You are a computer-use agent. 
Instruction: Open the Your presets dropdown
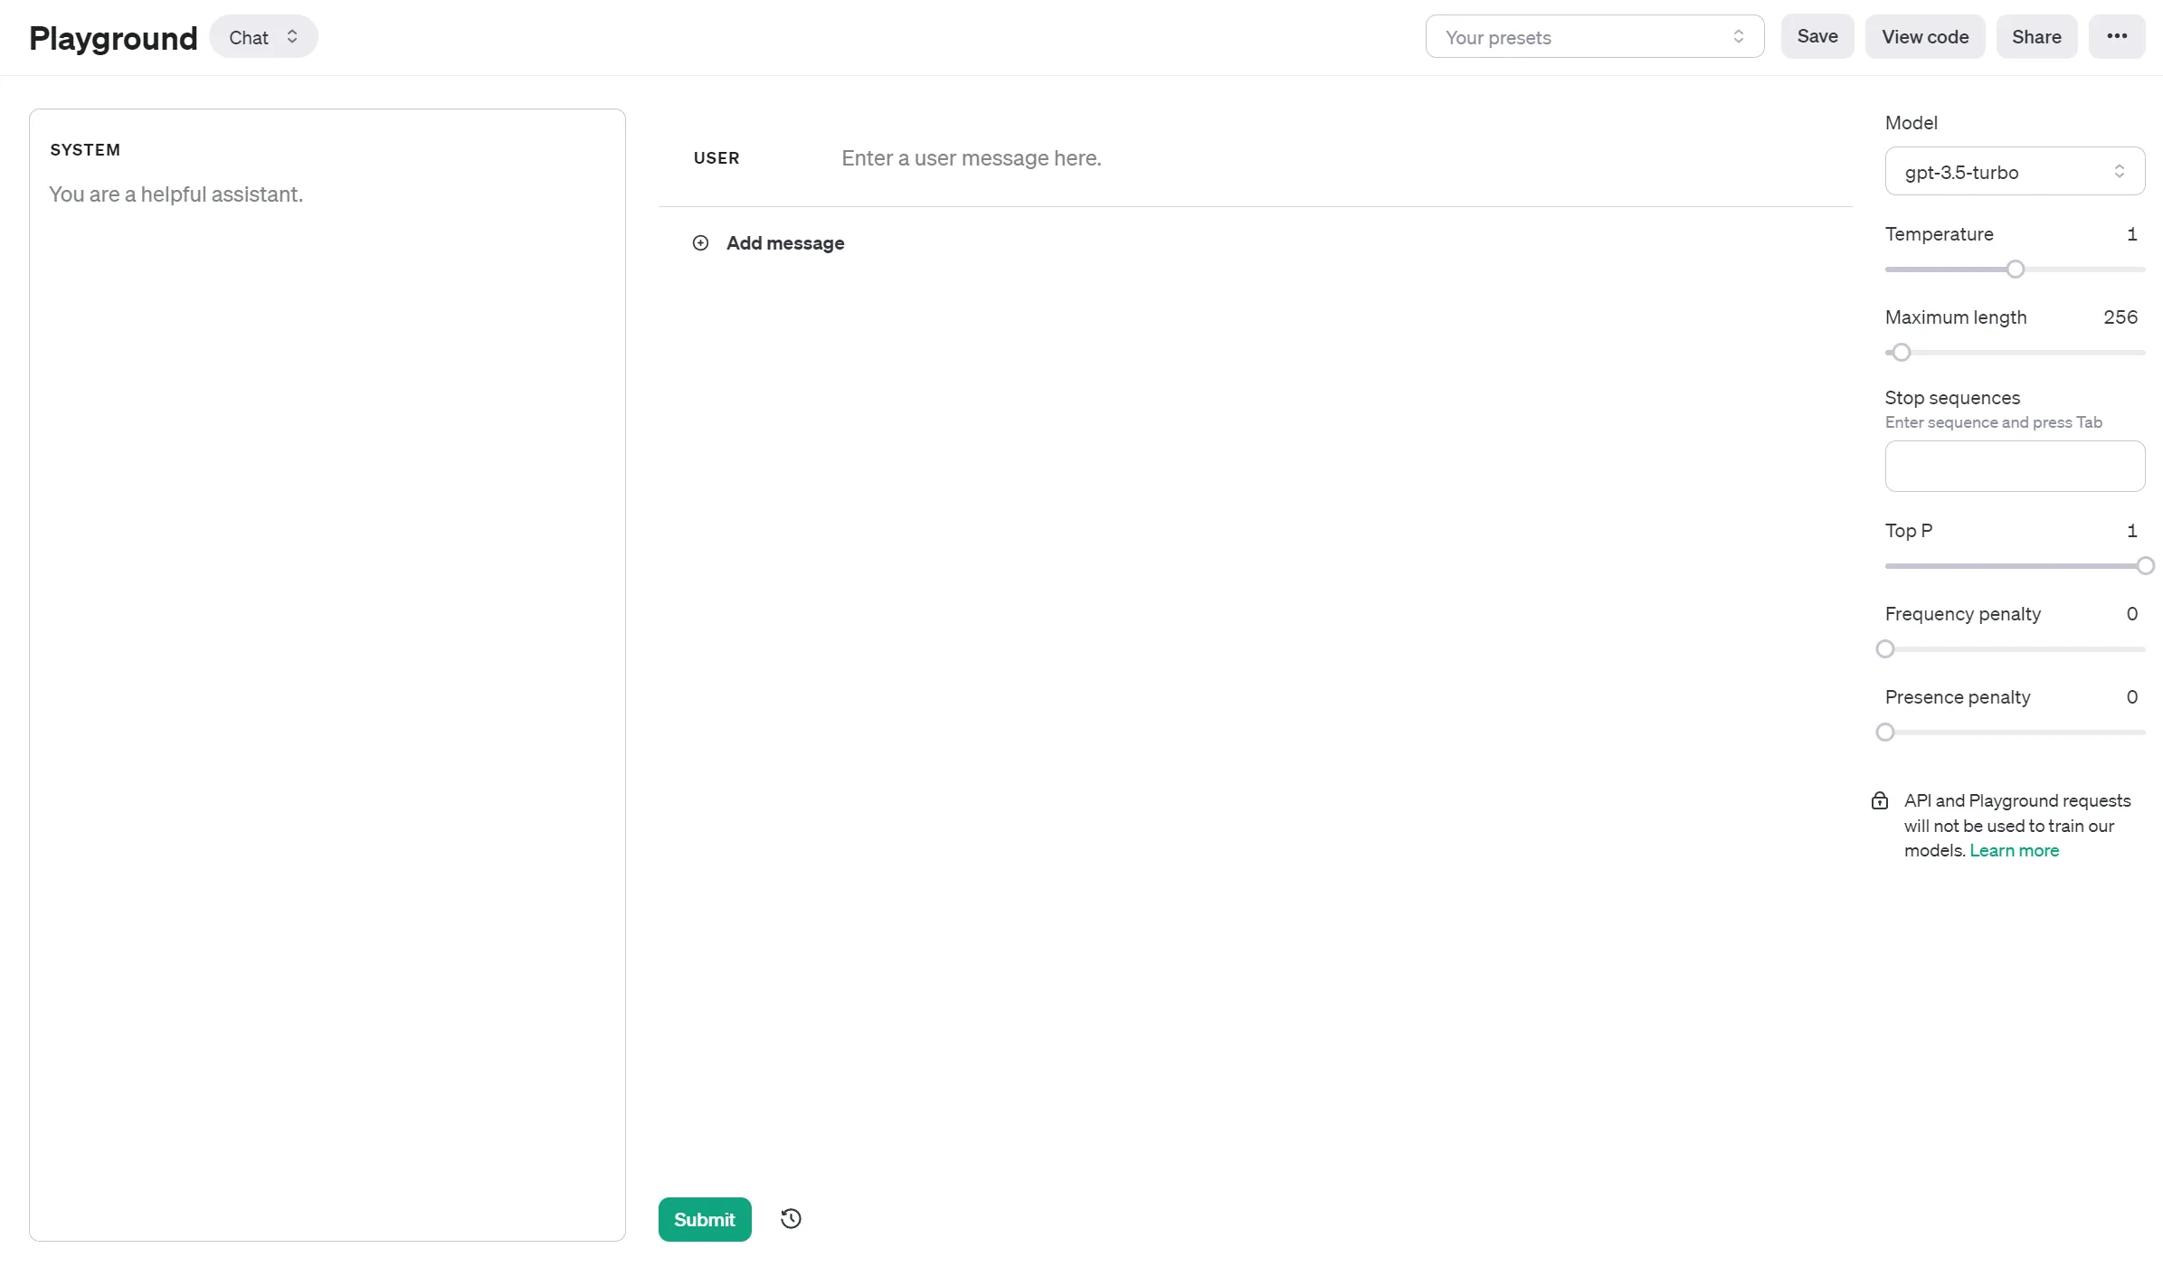pos(1593,36)
